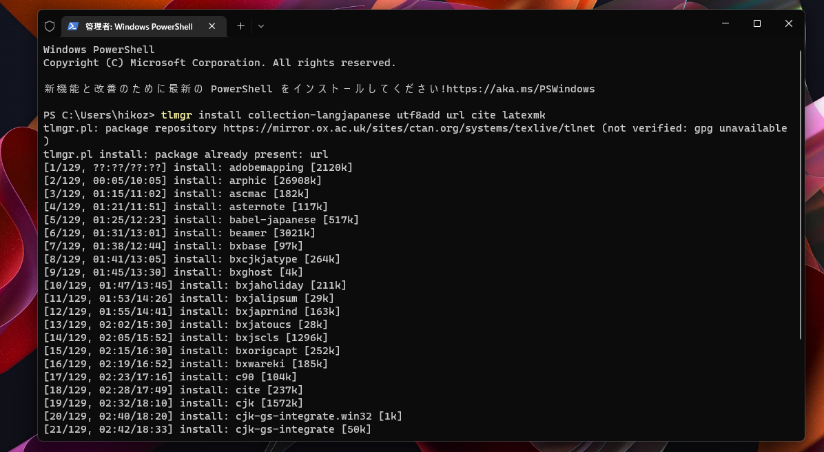Click the 'c90 [104k]' install line
This screenshot has height=452, width=824.
pos(170,378)
